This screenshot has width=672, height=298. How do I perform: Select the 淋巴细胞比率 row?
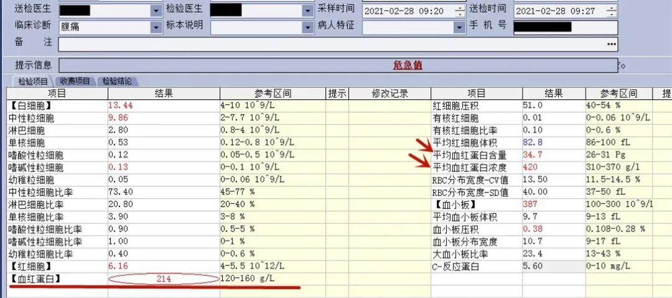[218, 205]
